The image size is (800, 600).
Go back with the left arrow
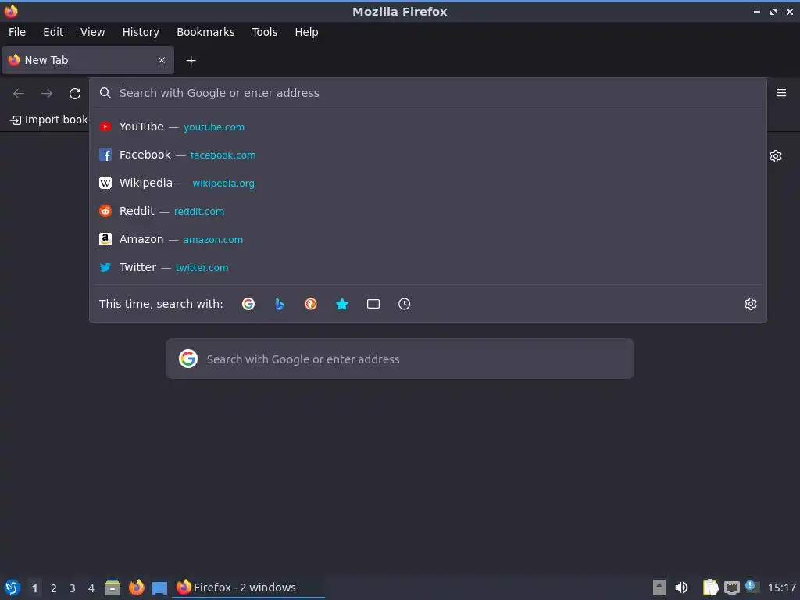tap(19, 94)
